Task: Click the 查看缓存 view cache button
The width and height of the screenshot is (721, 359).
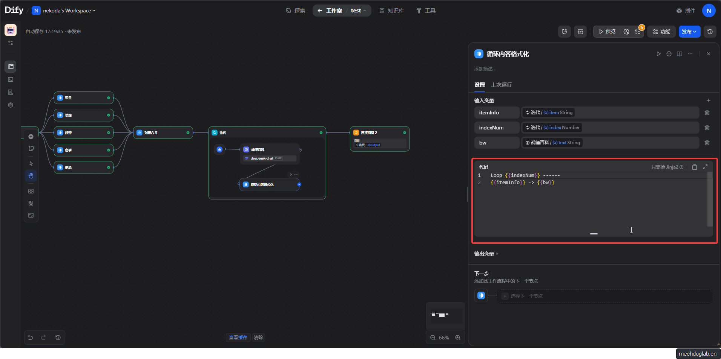Action: tap(238, 338)
